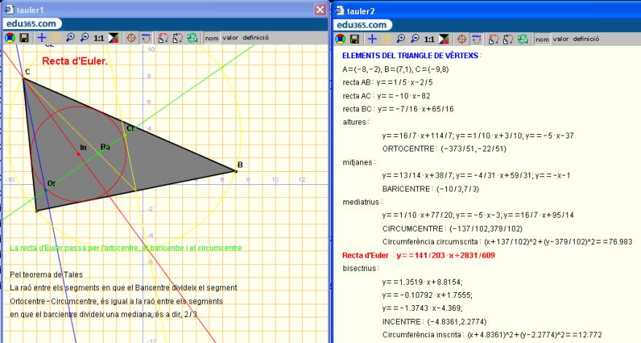The width and height of the screenshot is (641, 343).
Task: Click vertex B of the triangle
Action: coord(236,171)
